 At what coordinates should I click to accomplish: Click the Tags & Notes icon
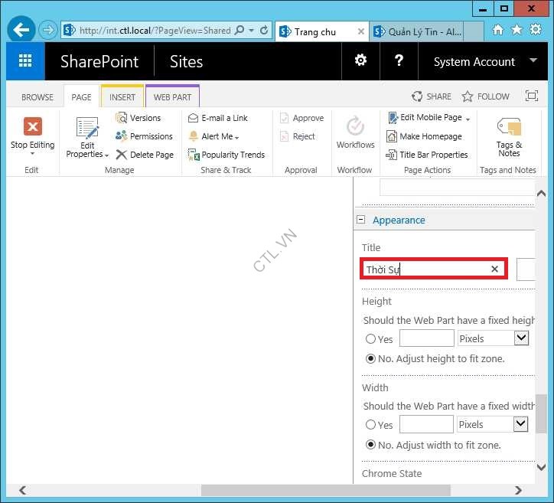pyautogui.click(x=509, y=127)
